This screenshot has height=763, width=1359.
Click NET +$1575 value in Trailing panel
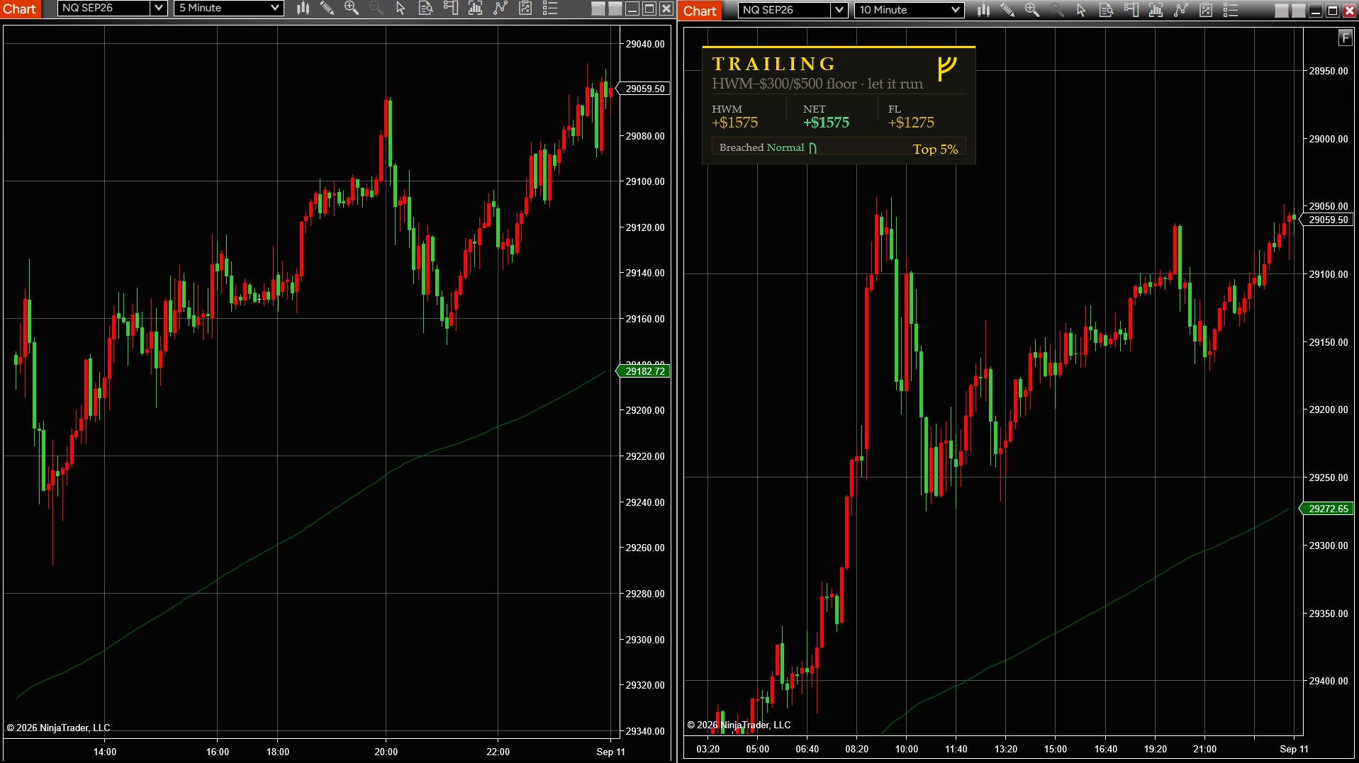point(826,123)
